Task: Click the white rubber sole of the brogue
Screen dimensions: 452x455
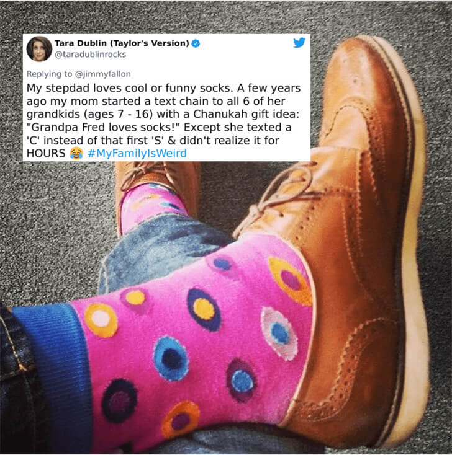Action: pyautogui.click(x=413, y=232)
